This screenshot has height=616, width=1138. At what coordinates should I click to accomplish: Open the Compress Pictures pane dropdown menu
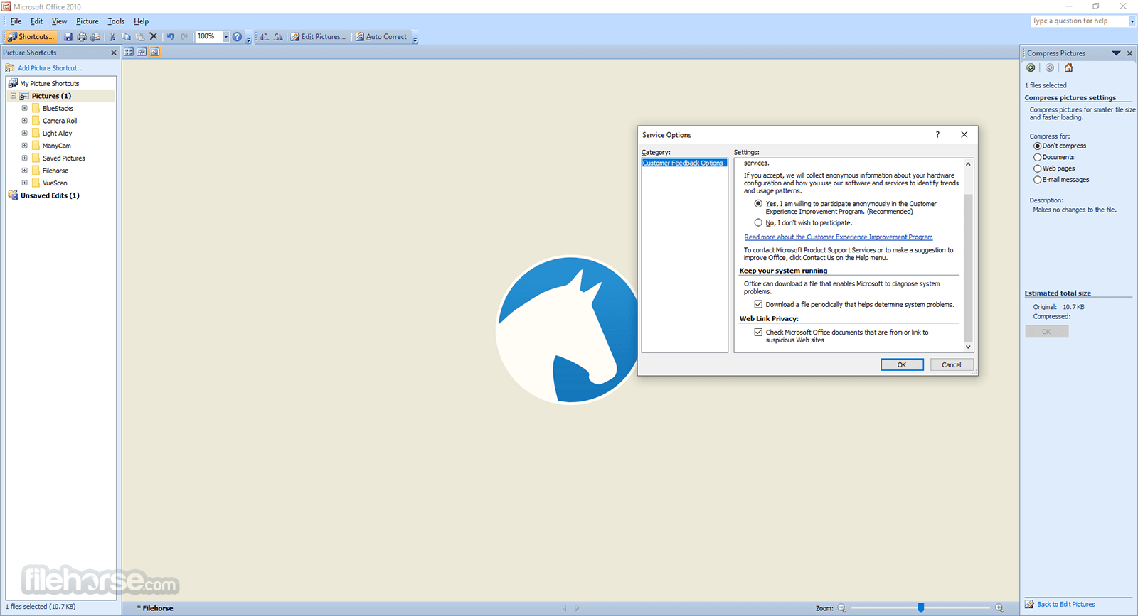1116,53
